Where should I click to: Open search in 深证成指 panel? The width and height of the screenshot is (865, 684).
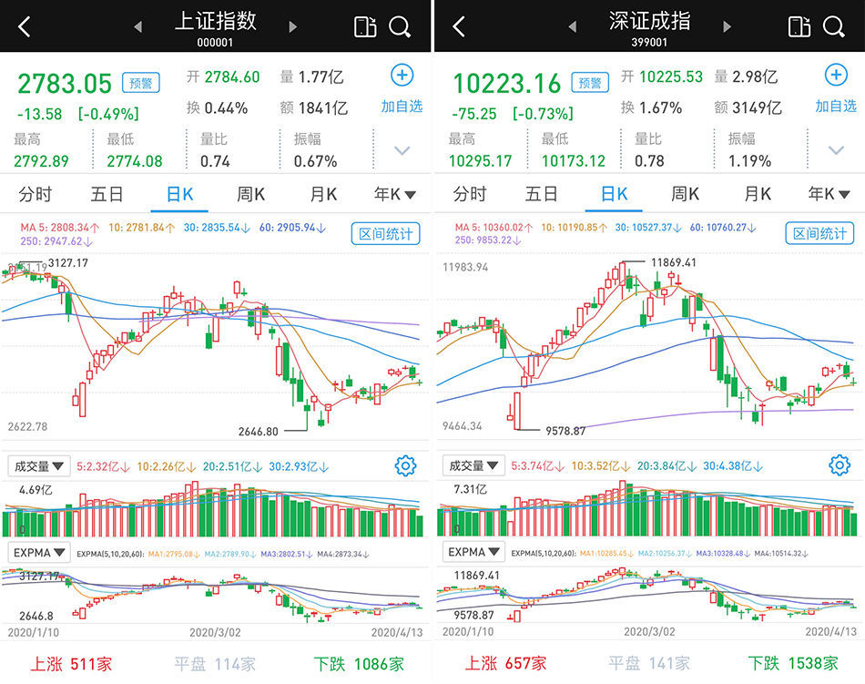[834, 26]
